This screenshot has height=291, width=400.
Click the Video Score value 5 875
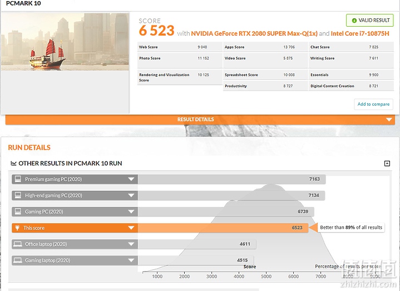coord(288,58)
